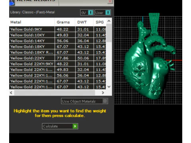Toggle the User library switch

point(103,13)
